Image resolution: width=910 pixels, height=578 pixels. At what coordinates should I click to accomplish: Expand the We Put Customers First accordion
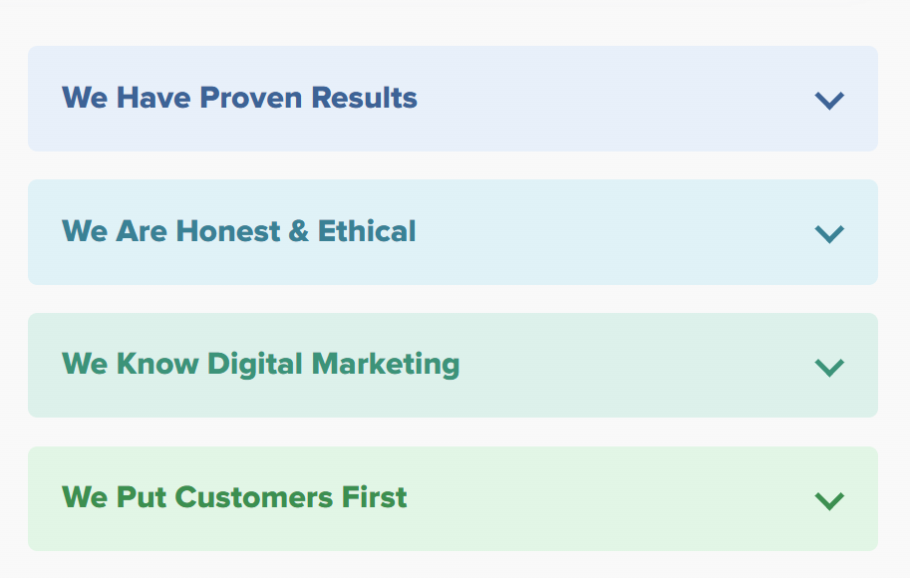[x=453, y=498]
